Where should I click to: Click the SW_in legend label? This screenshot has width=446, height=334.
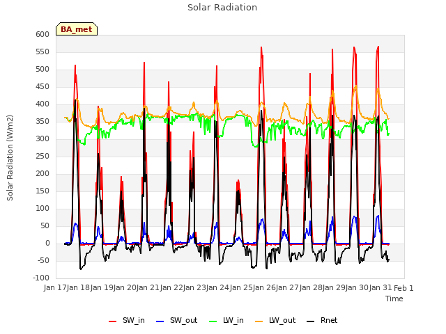pyautogui.click(x=134, y=320)
